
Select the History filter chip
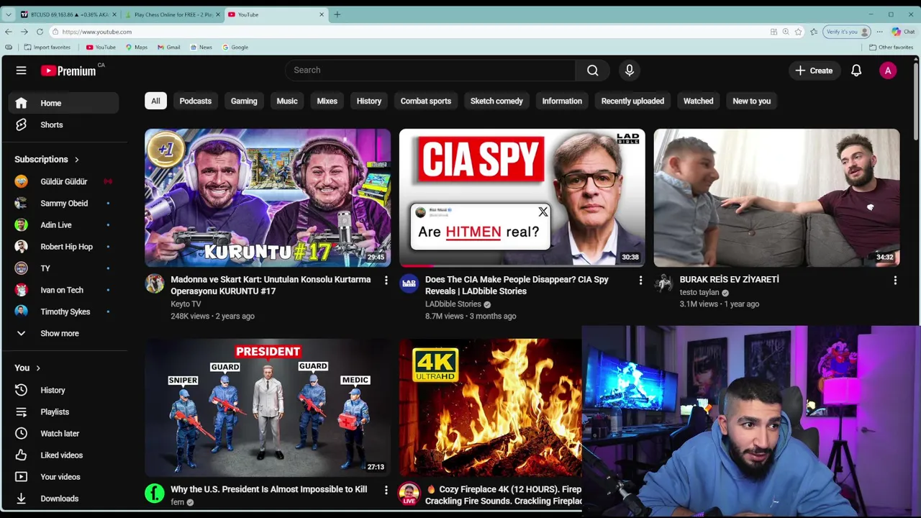click(x=369, y=101)
